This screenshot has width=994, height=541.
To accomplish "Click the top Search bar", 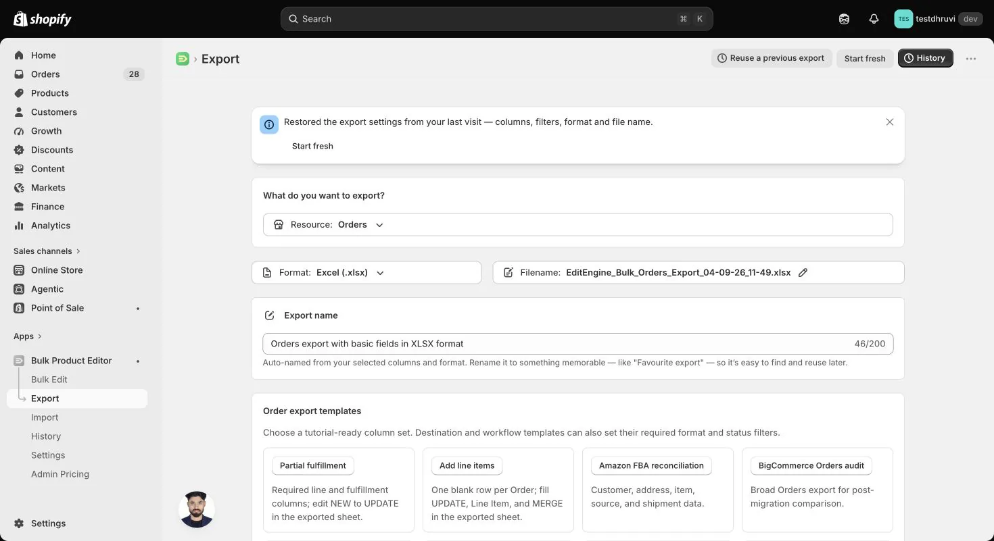I will point(497,19).
